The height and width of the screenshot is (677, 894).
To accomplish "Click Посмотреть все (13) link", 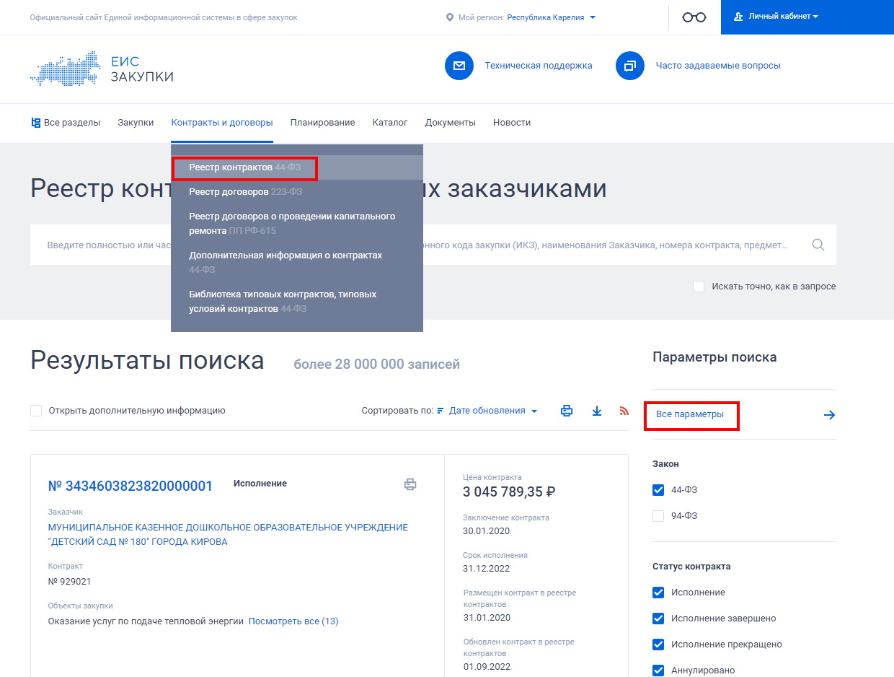I will pos(293,621).
